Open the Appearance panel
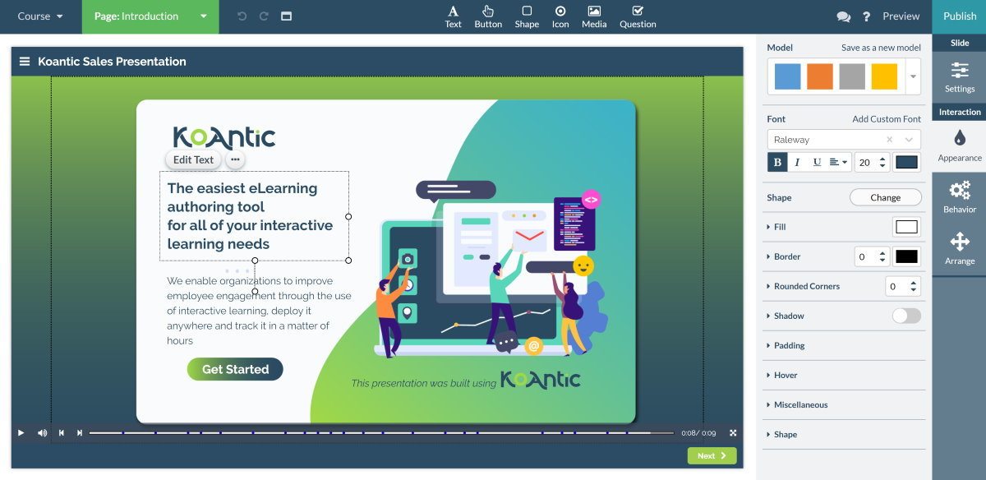986x480 pixels. pos(959,146)
